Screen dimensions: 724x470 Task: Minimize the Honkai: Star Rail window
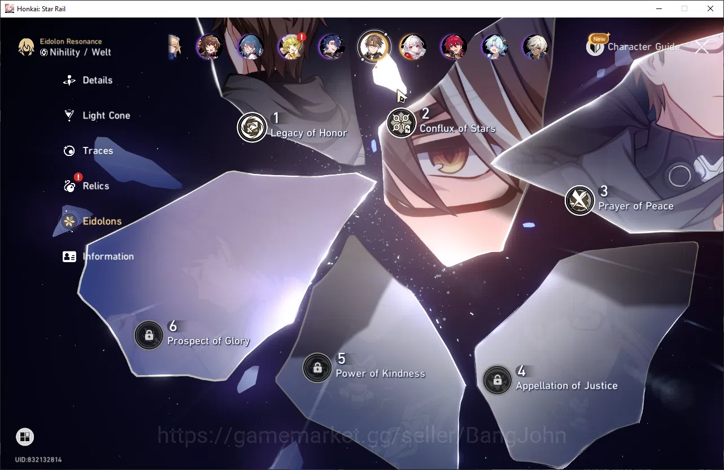[x=658, y=8]
